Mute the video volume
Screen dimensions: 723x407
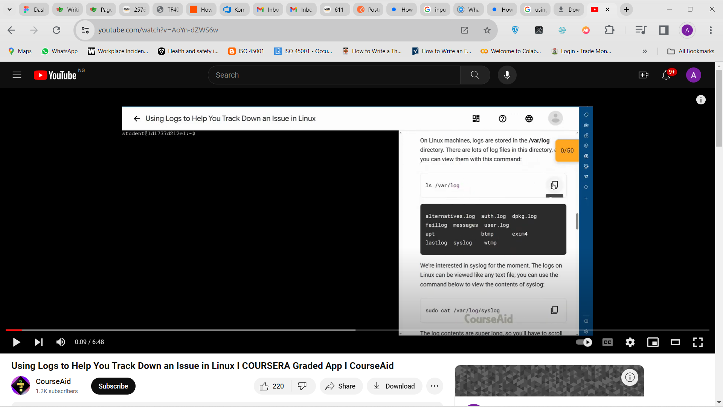[60, 342]
